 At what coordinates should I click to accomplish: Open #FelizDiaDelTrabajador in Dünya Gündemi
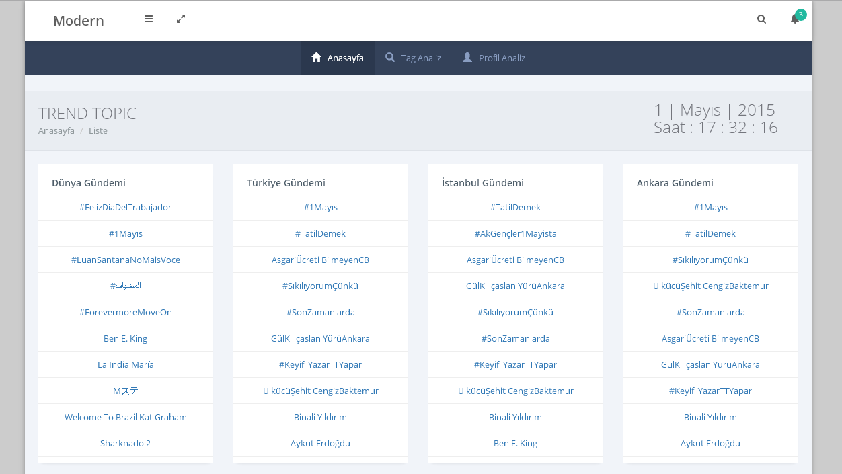coord(125,208)
